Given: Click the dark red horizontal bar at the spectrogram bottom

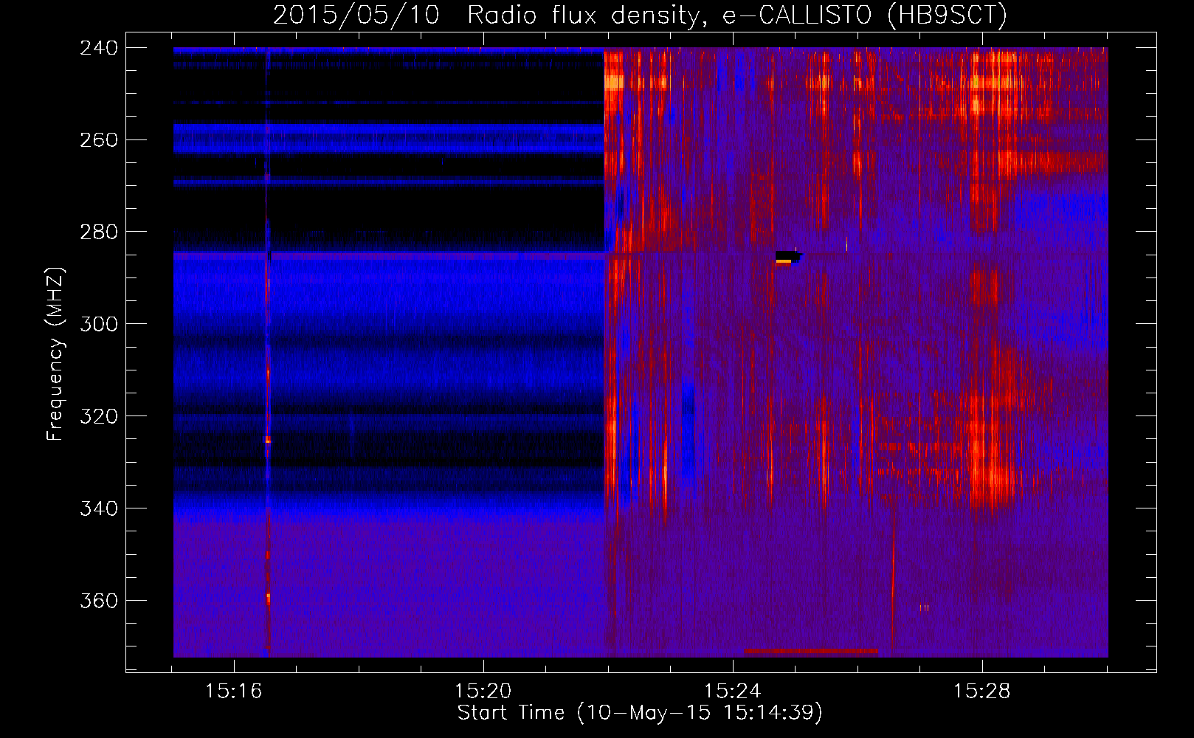Looking at the screenshot, I should coord(811,652).
